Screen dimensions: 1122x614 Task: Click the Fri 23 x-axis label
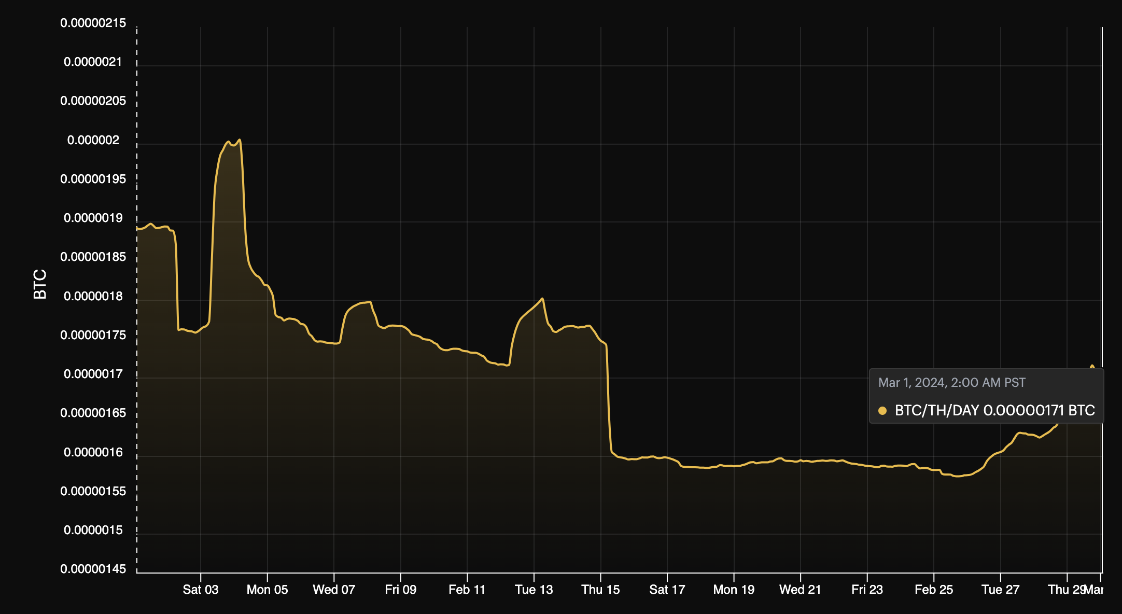click(x=867, y=590)
